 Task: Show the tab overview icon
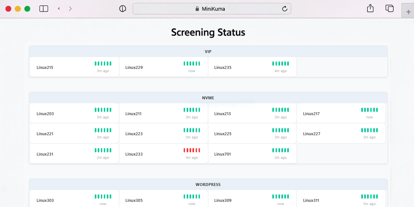[389, 8]
